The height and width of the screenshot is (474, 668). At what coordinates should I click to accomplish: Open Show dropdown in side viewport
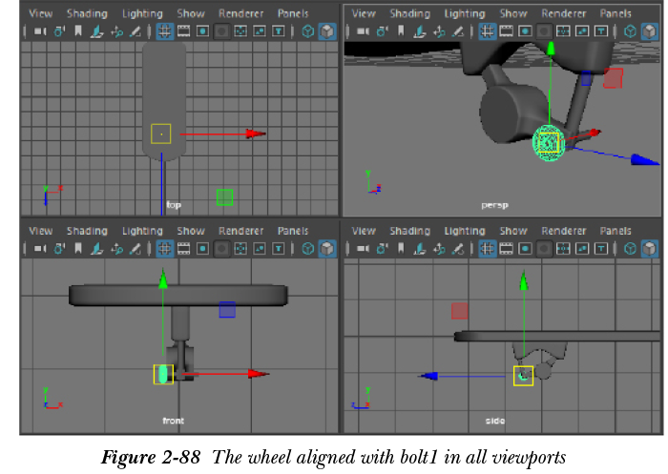pos(513,231)
